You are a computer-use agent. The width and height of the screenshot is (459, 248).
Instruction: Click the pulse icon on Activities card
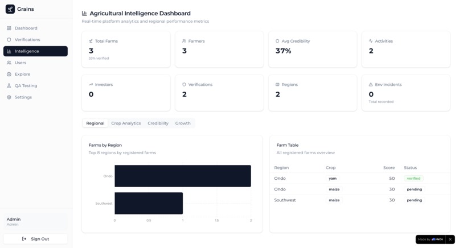pos(371,41)
